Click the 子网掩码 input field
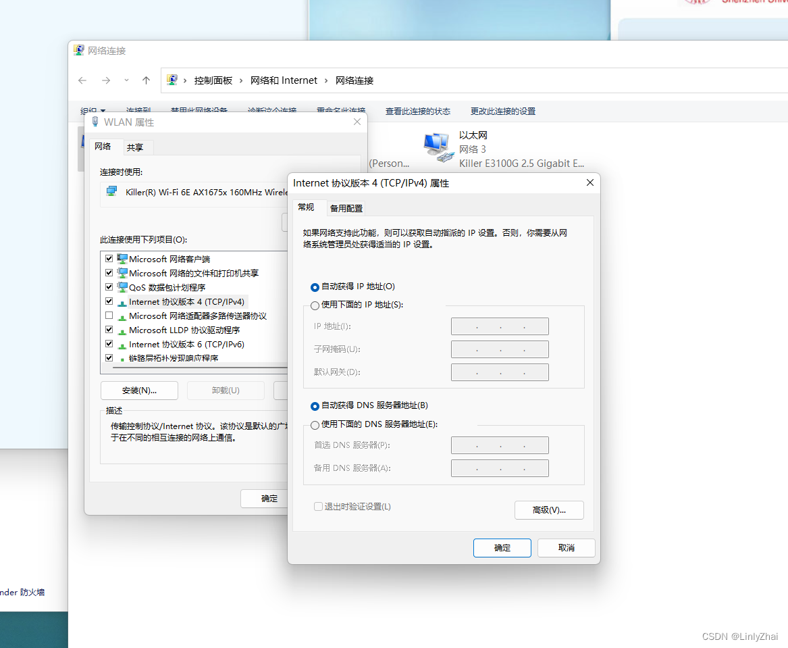This screenshot has width=788, height=648. click(500, 349)
